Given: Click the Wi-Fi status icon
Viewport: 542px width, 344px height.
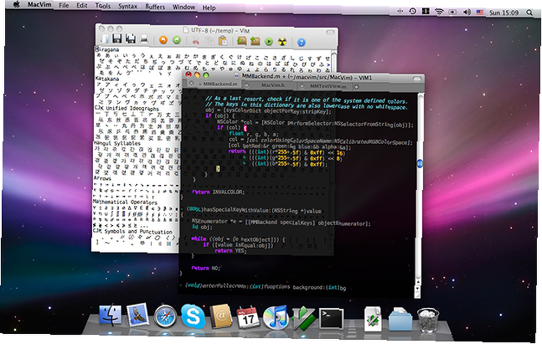Looking at the screenshot, I should [439, 12].
